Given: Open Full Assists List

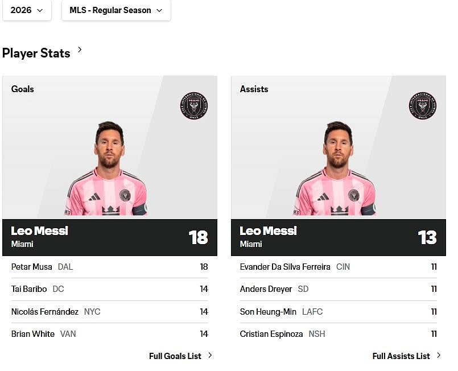Looking at the screenshot, I should pos(401,356).
